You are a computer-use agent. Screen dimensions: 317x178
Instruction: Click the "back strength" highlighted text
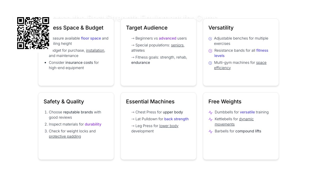pos(176,119)
